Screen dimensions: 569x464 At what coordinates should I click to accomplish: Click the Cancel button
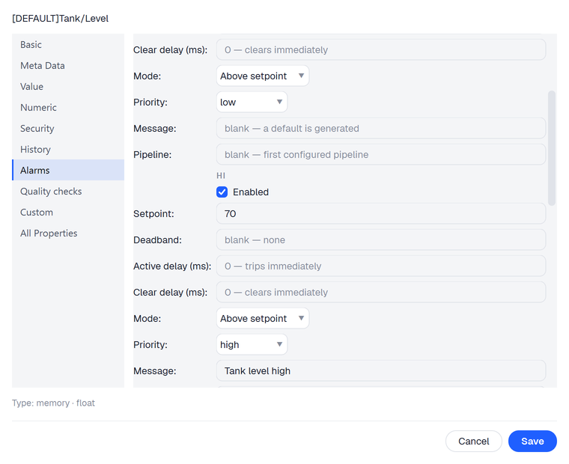(474, 441)
